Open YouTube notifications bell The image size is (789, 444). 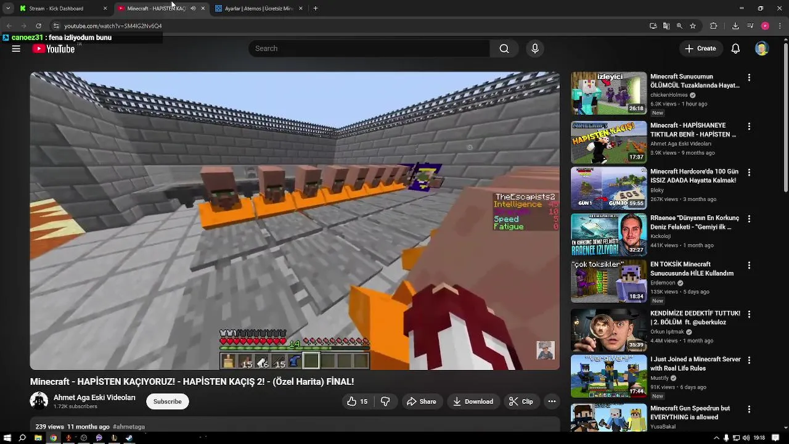735,49
